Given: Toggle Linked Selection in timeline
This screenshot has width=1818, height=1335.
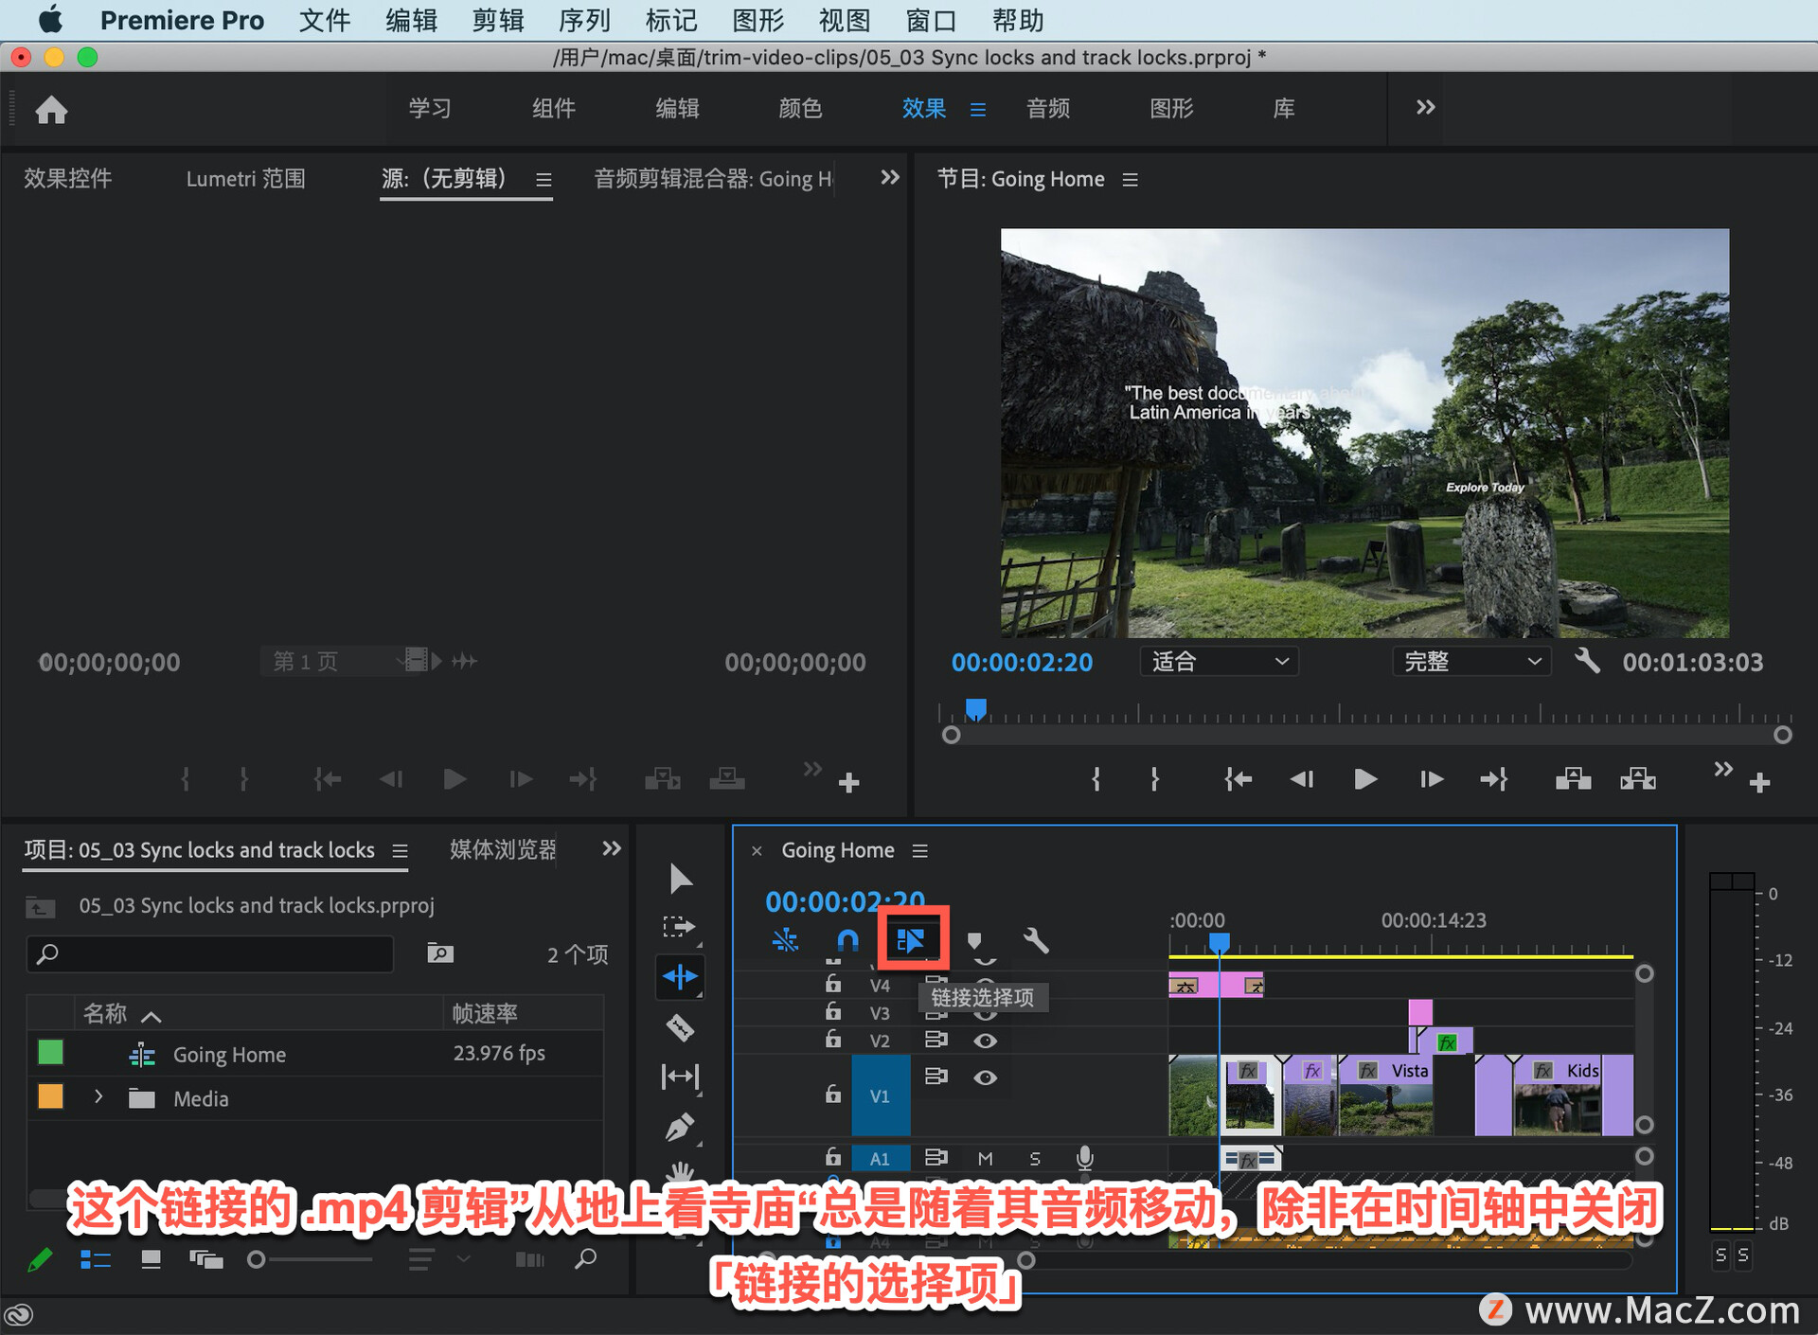Looking at the screenshot, I should (911, 940).
